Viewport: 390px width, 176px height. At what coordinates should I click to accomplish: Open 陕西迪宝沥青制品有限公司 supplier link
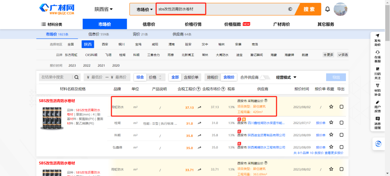266,135
